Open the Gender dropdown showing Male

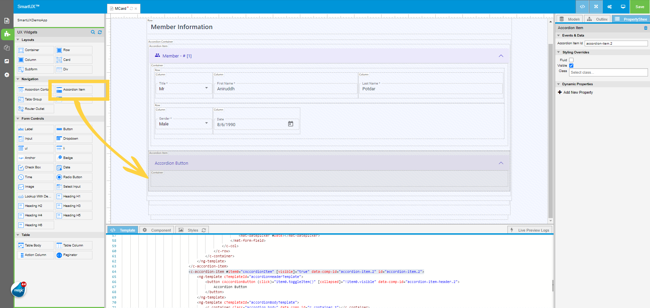[183, 124]
